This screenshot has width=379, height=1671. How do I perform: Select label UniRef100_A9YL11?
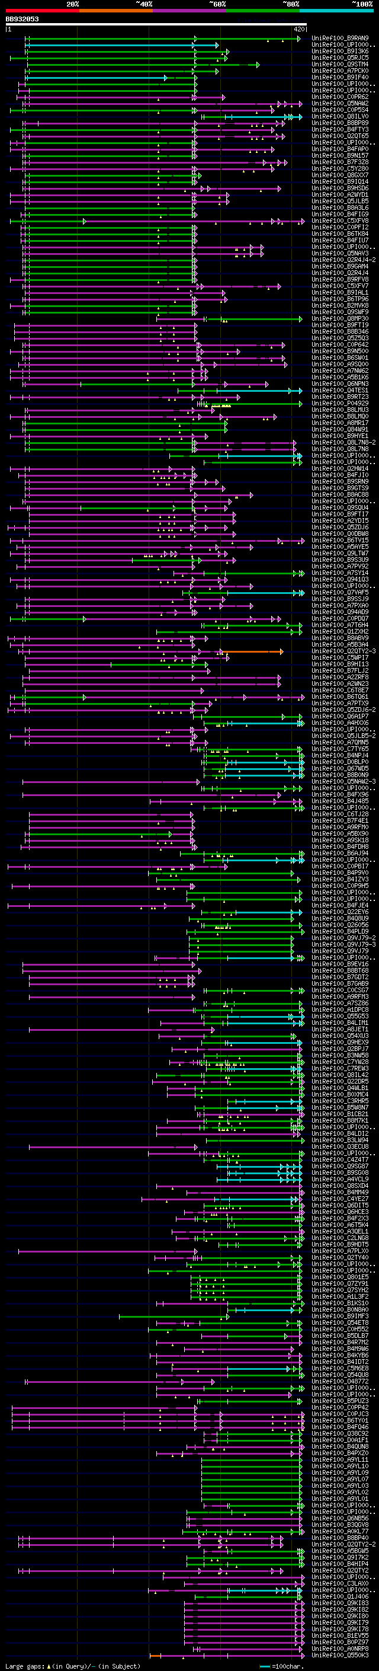click(x=339, y=1460)
